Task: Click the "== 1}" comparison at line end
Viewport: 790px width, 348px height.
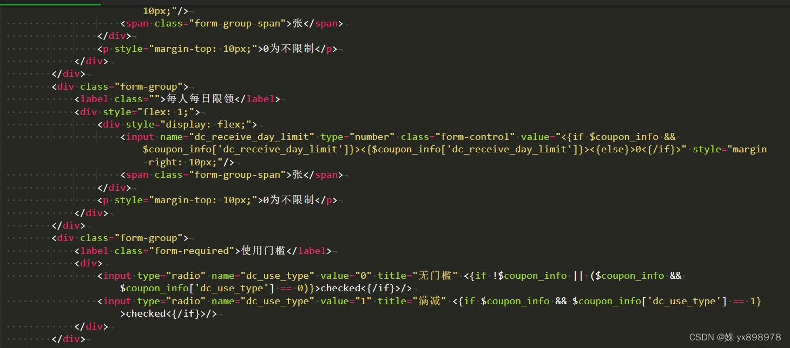Action: click(x=747, y=301)
